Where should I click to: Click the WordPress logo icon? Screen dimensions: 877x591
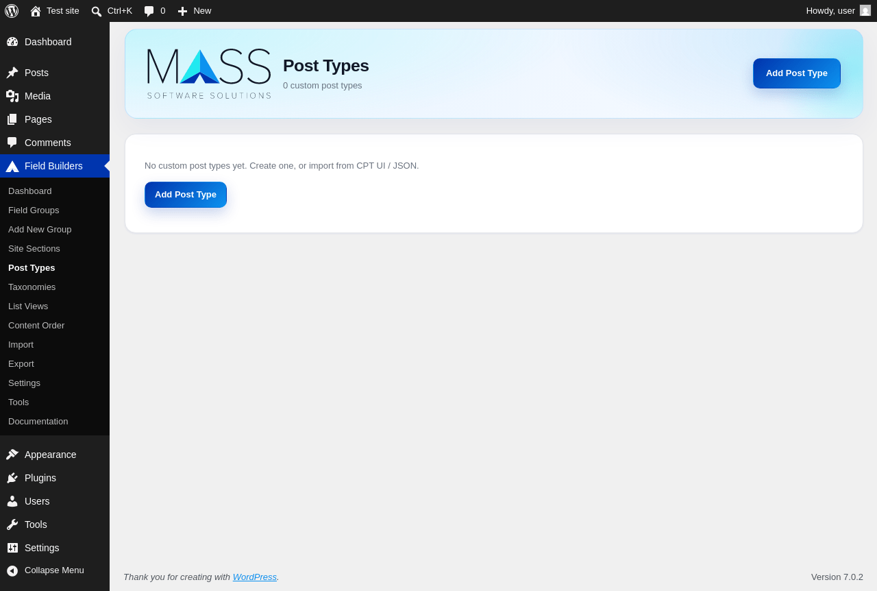tap(12, 11)
